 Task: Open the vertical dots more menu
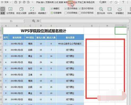128,2
